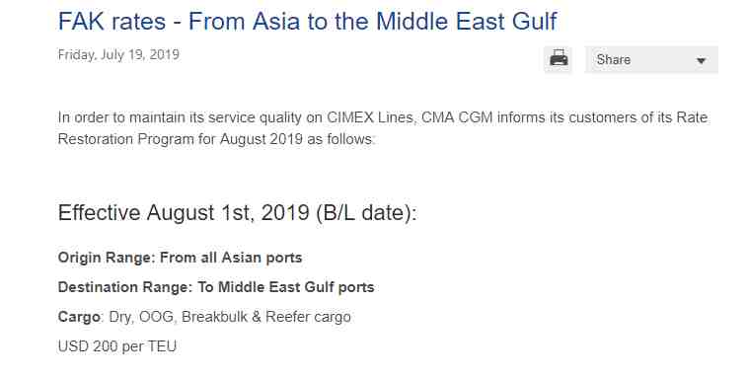
Task: Click August 2019 in the intro paragraph
Action: (261, 139)
